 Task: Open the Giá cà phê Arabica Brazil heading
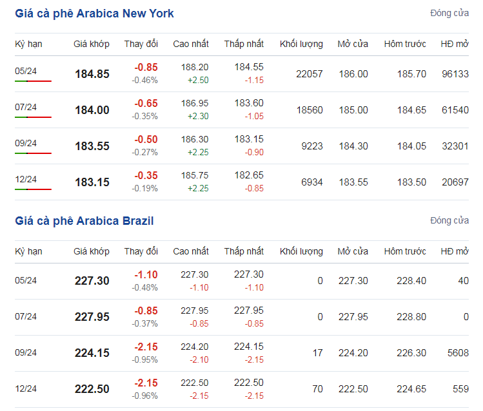click(x=84, y=221)
